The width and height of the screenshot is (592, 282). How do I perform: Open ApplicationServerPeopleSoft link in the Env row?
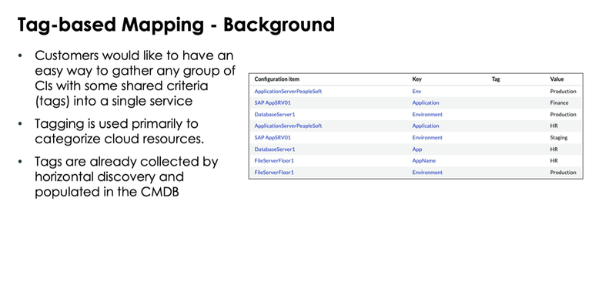click(288, 91)
